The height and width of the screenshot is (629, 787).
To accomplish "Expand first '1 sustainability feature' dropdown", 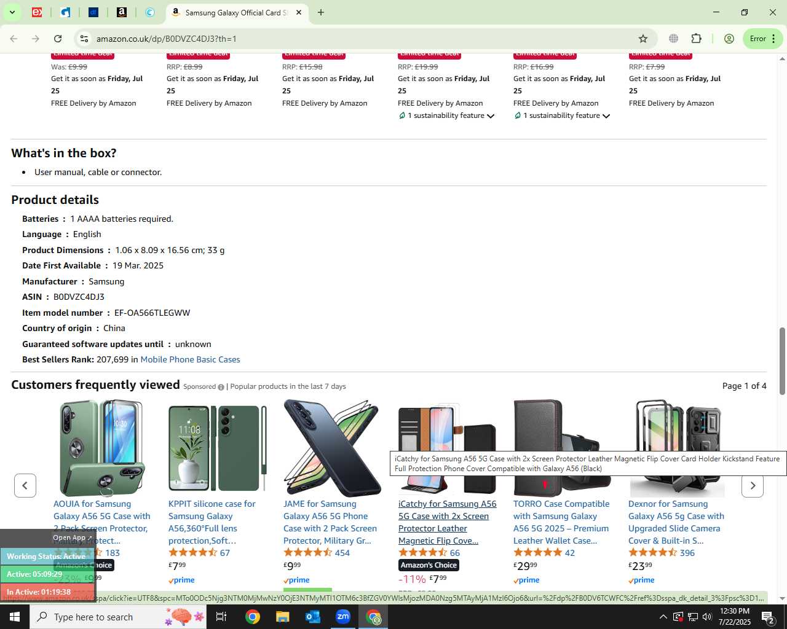I will pyautogui.click(x=446, y=115).
